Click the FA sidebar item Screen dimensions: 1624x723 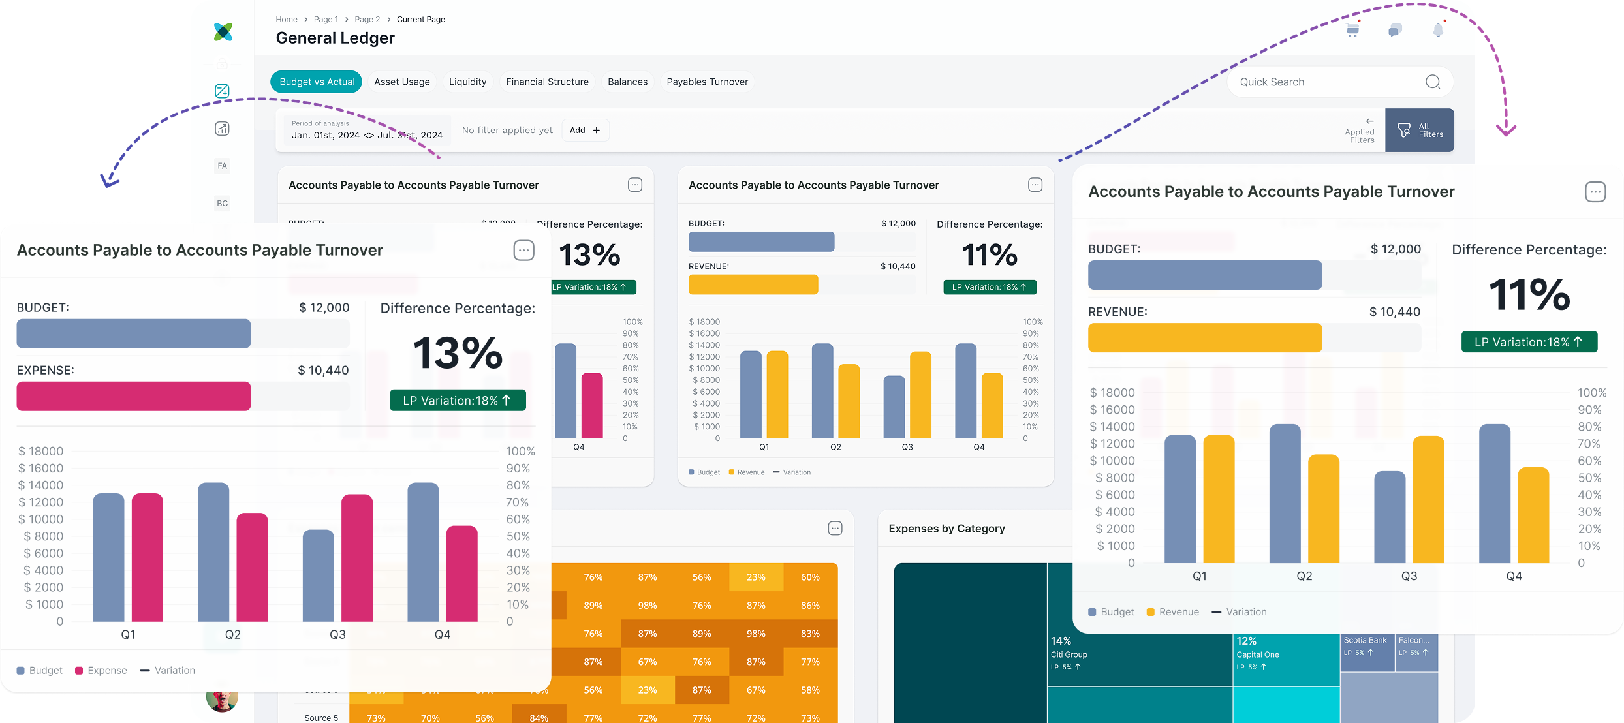[222, 166]
